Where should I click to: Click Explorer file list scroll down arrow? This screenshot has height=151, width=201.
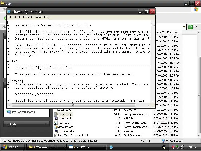click(x=199, y=135)
